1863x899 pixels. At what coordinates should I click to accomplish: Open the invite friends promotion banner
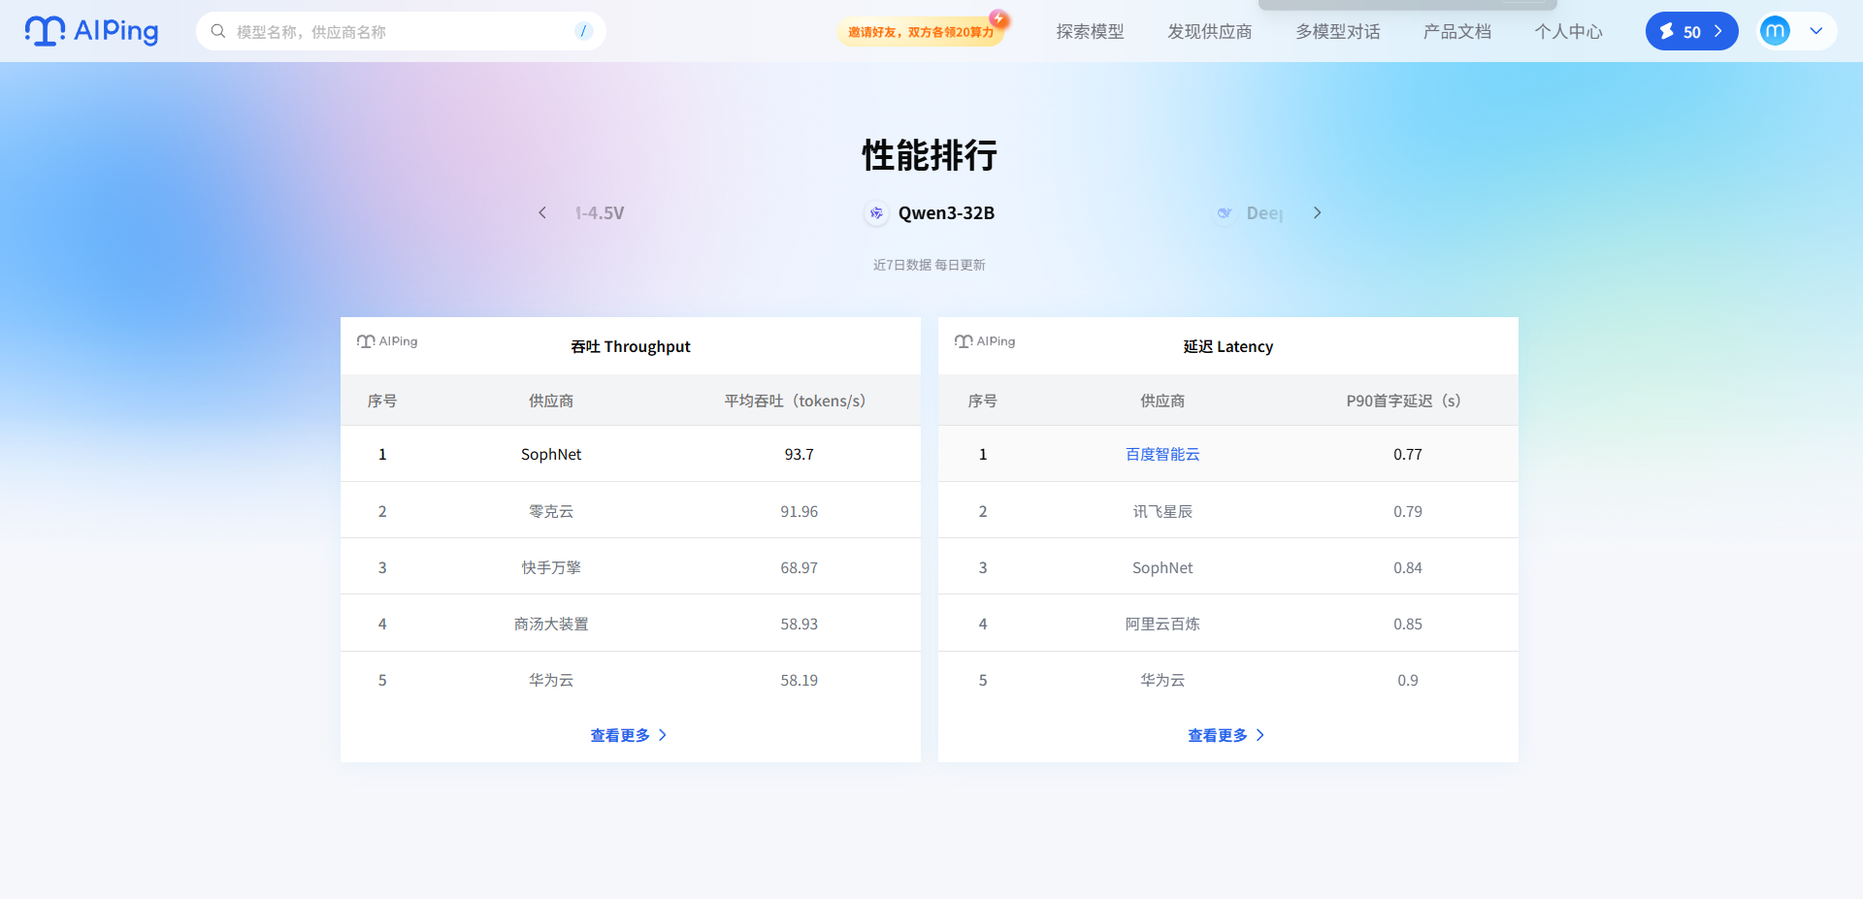point(921,32)
